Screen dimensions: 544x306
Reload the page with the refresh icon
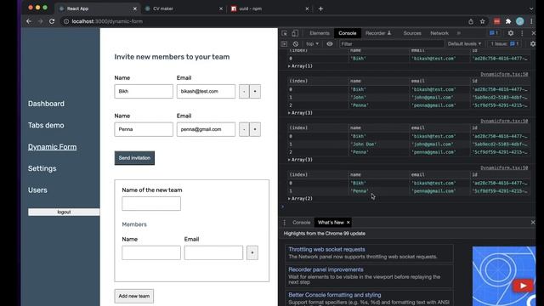[52, 21]
